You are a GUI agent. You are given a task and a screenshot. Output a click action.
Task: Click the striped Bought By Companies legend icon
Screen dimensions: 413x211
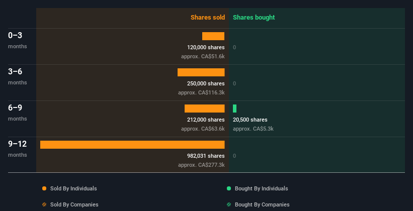pos(229,204)
